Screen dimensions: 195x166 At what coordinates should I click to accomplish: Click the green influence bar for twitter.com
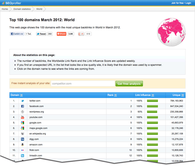(x=152, y=101)
